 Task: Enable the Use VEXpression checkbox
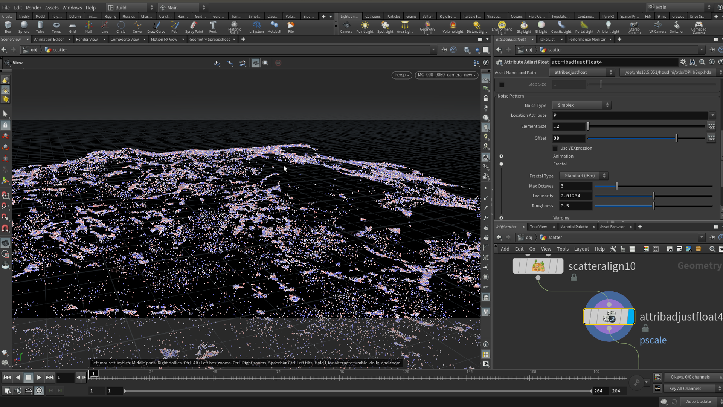coord(555,148)
